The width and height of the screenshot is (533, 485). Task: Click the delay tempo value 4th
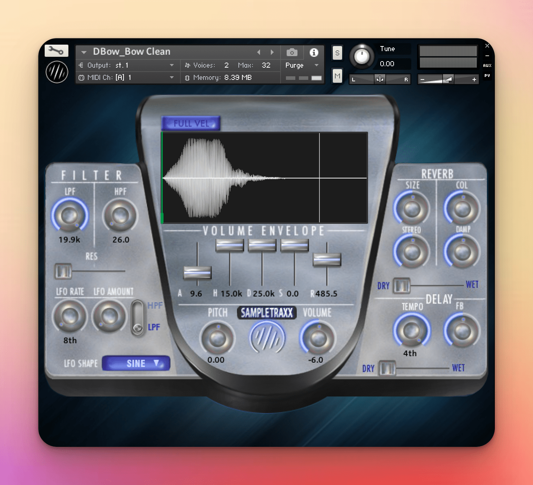coord(410,353)
